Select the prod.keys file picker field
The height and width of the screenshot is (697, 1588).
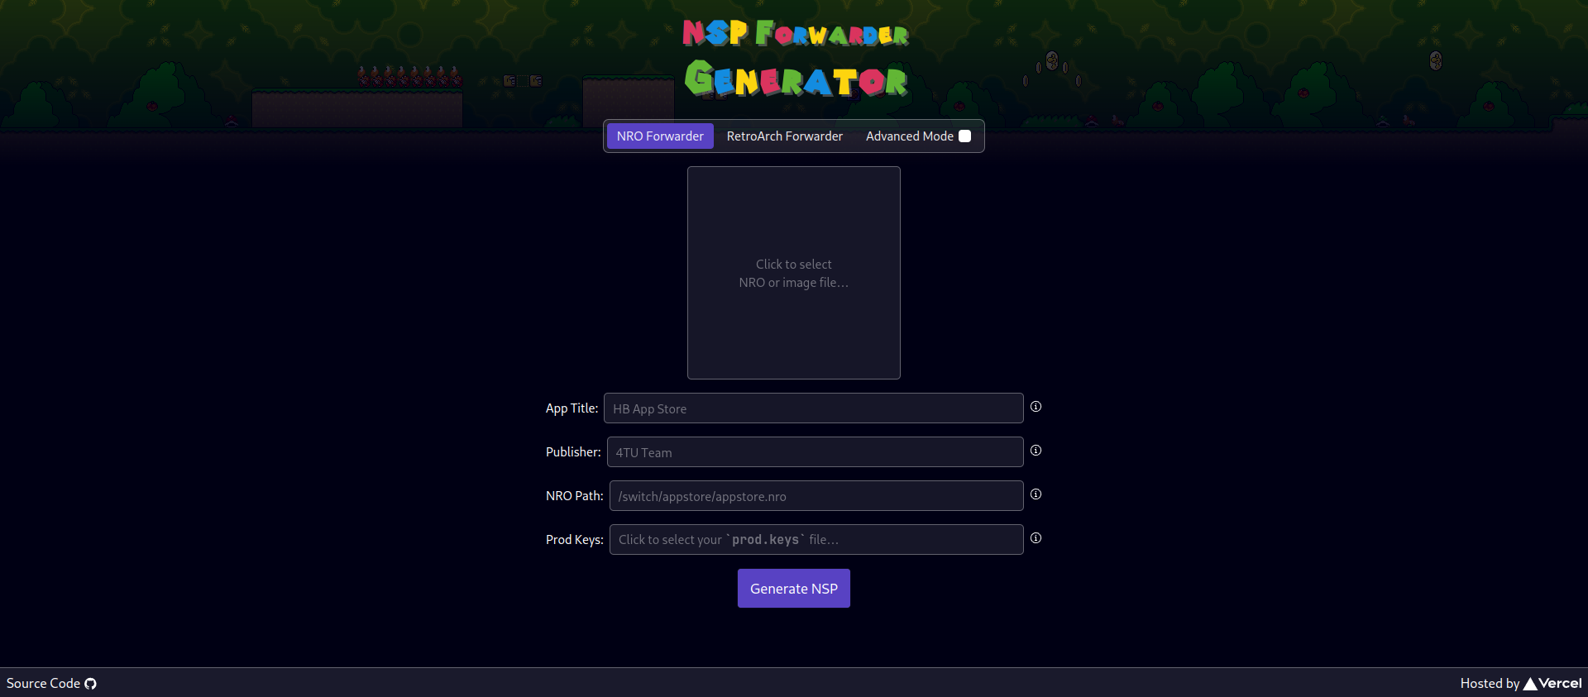(816, 540)
